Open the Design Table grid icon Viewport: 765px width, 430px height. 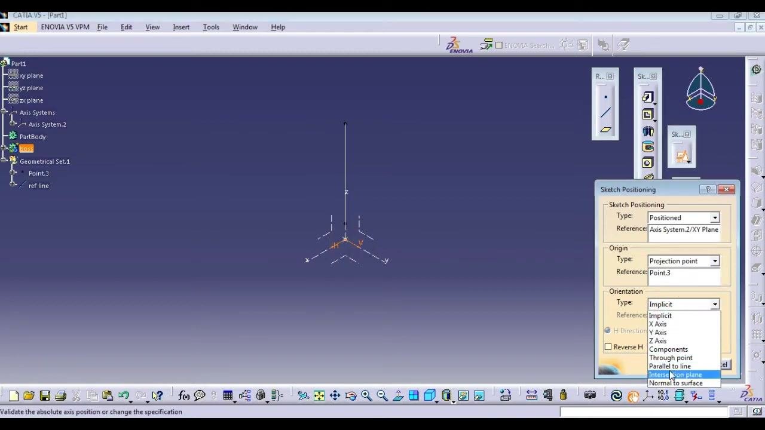[x=228, y=395]
